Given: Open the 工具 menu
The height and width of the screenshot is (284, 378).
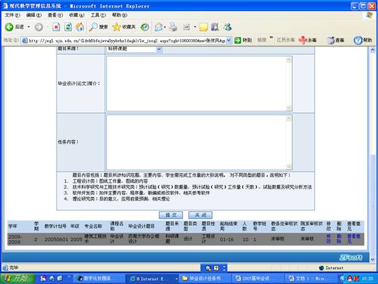Looking at the screenshot, I should pyautogui.click(x=98, y=15).
